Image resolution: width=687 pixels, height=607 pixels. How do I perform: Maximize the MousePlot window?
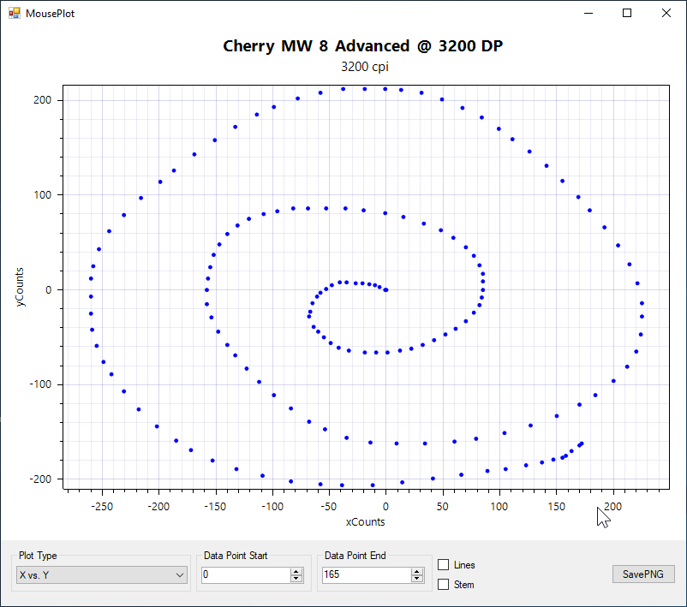point(627,13)
